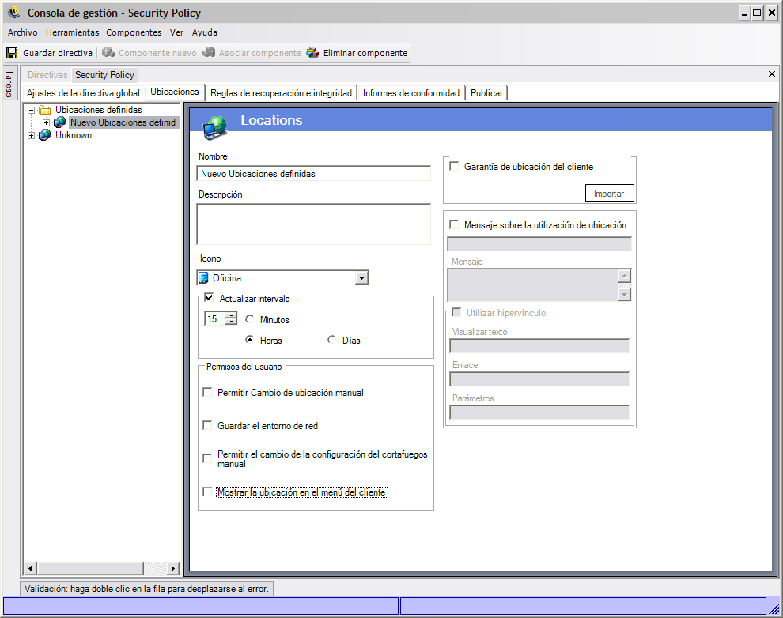Open the Herramientas menu
This screenshot has width=783, height=618.
pyautogui.click(x=73, y=32)
